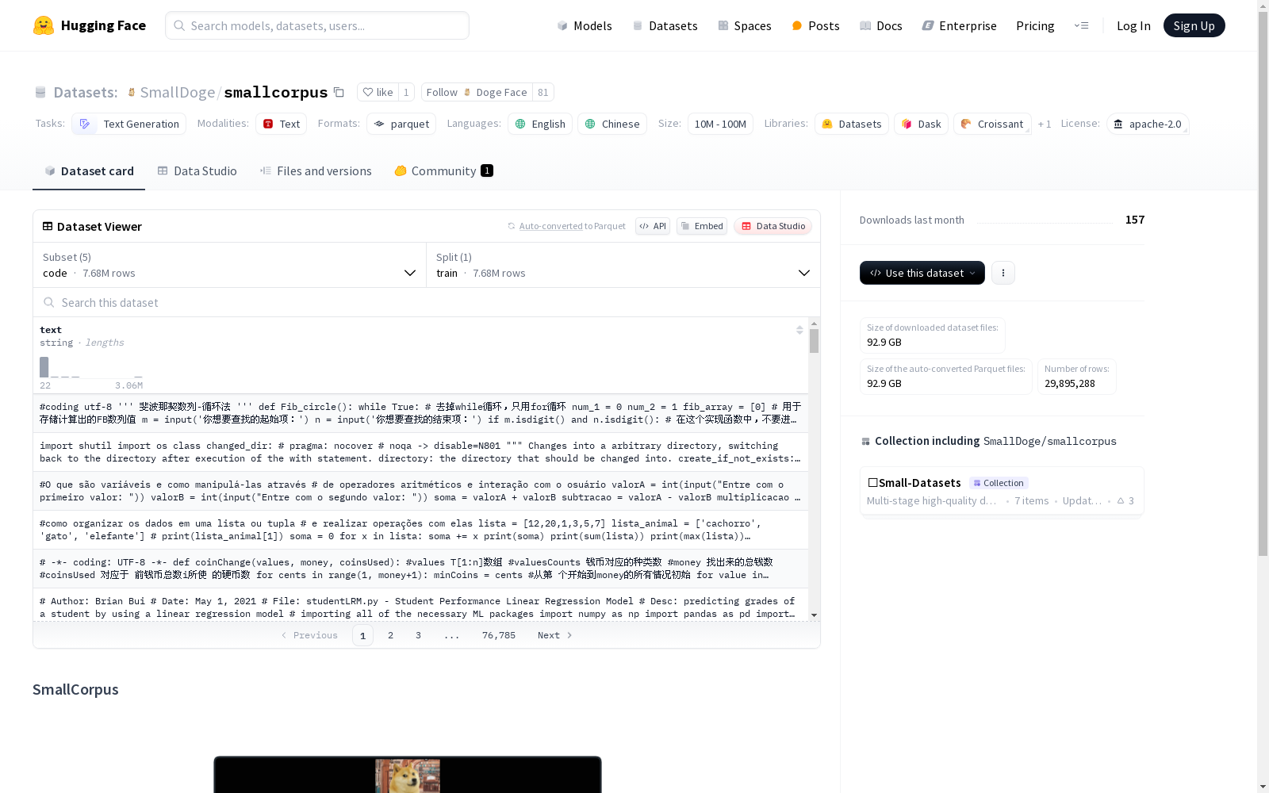Open the red Data Studio button
Screen dimensions: 1269x793
pos(773,226)
